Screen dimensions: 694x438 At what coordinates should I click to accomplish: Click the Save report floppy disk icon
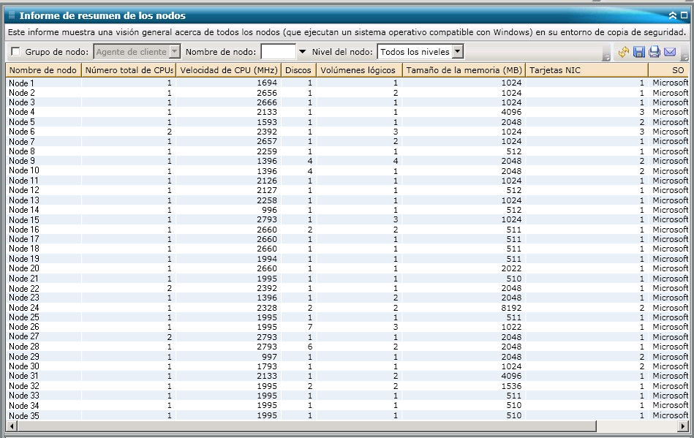point(639,52)
